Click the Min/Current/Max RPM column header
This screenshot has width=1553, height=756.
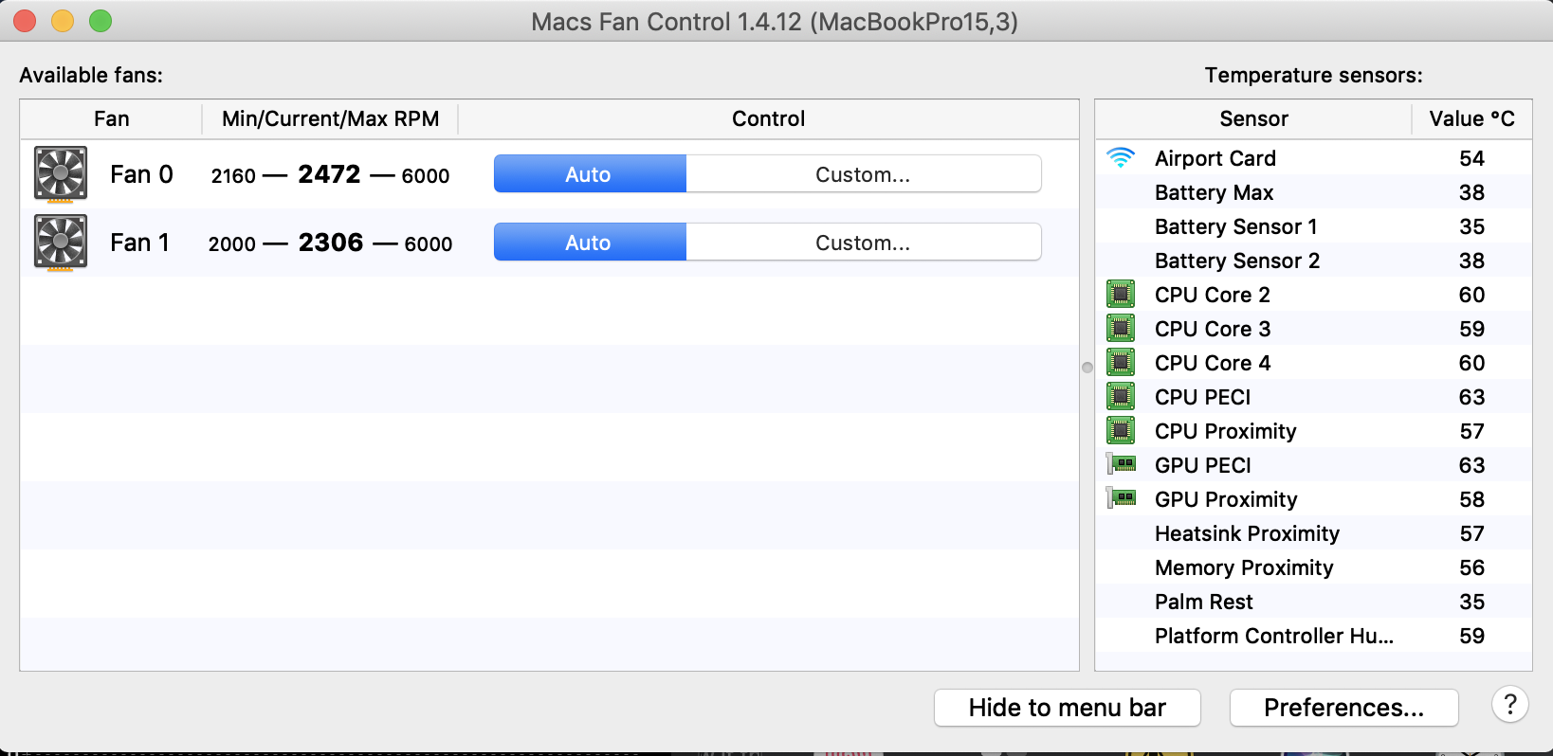pyautogui.click(x=330, y=119)
